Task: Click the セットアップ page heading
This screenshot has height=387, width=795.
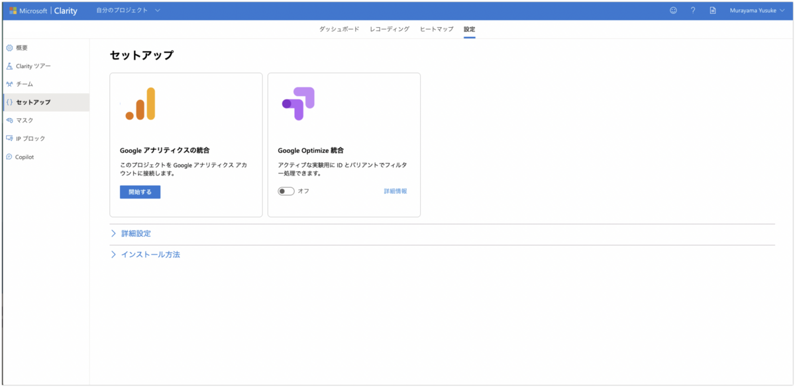Action: [x=142, y=56]
